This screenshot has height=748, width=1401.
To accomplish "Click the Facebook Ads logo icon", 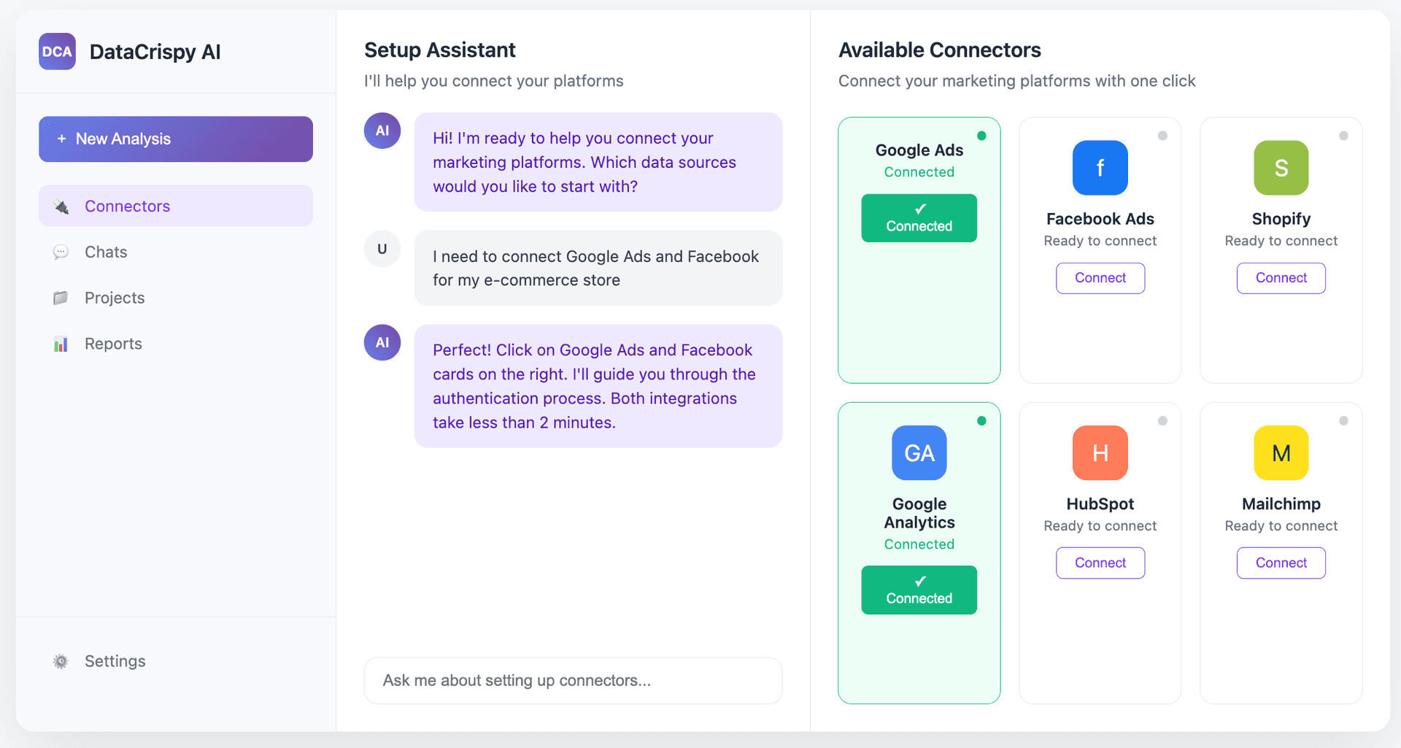I will [1100, 168].
